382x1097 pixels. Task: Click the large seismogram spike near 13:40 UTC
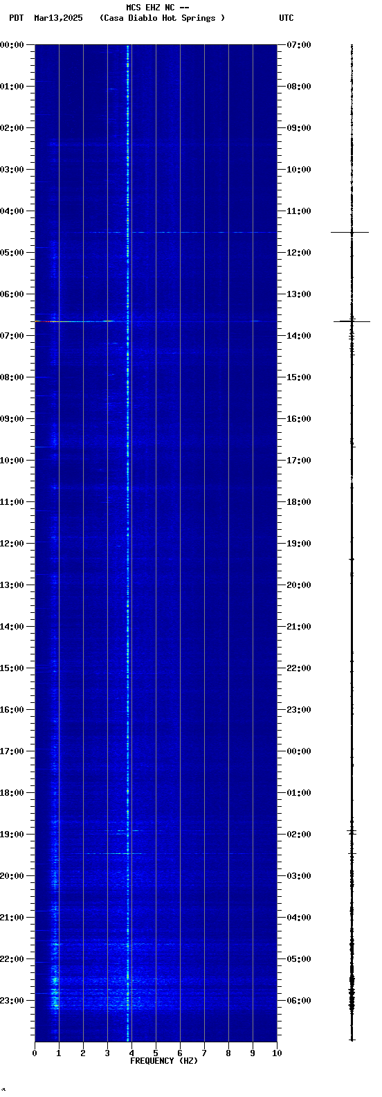coord(352,321)
